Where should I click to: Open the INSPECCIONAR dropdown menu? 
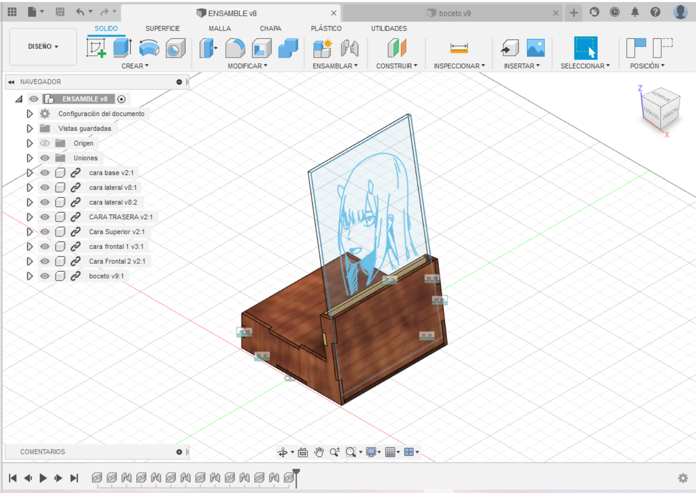[459, 66]
